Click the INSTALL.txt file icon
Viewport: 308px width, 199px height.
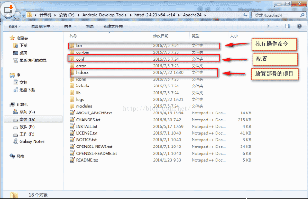click(72, 126)
